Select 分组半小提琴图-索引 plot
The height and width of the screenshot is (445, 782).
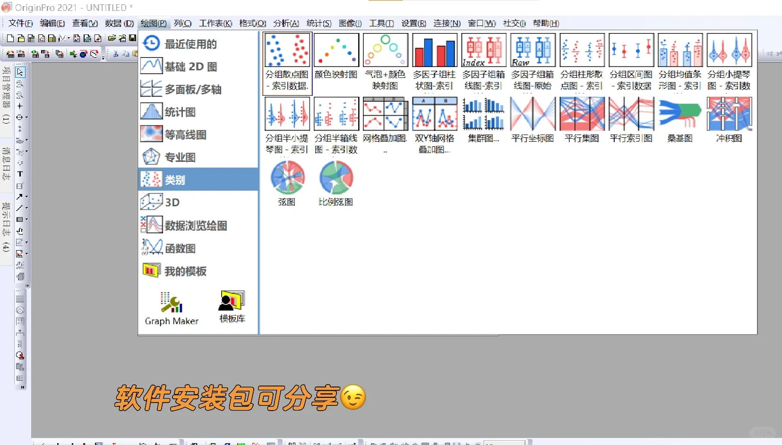[287, 126]
